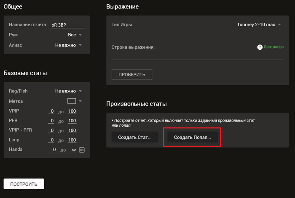Viewport: 295px width, 198px height.
Task: Click the VPIP - PFR maximum field
Action: 72,130
